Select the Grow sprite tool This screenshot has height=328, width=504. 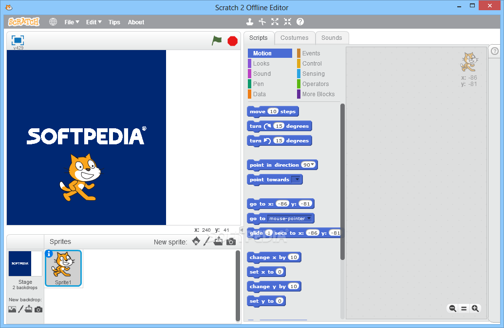tap(275, 22)
